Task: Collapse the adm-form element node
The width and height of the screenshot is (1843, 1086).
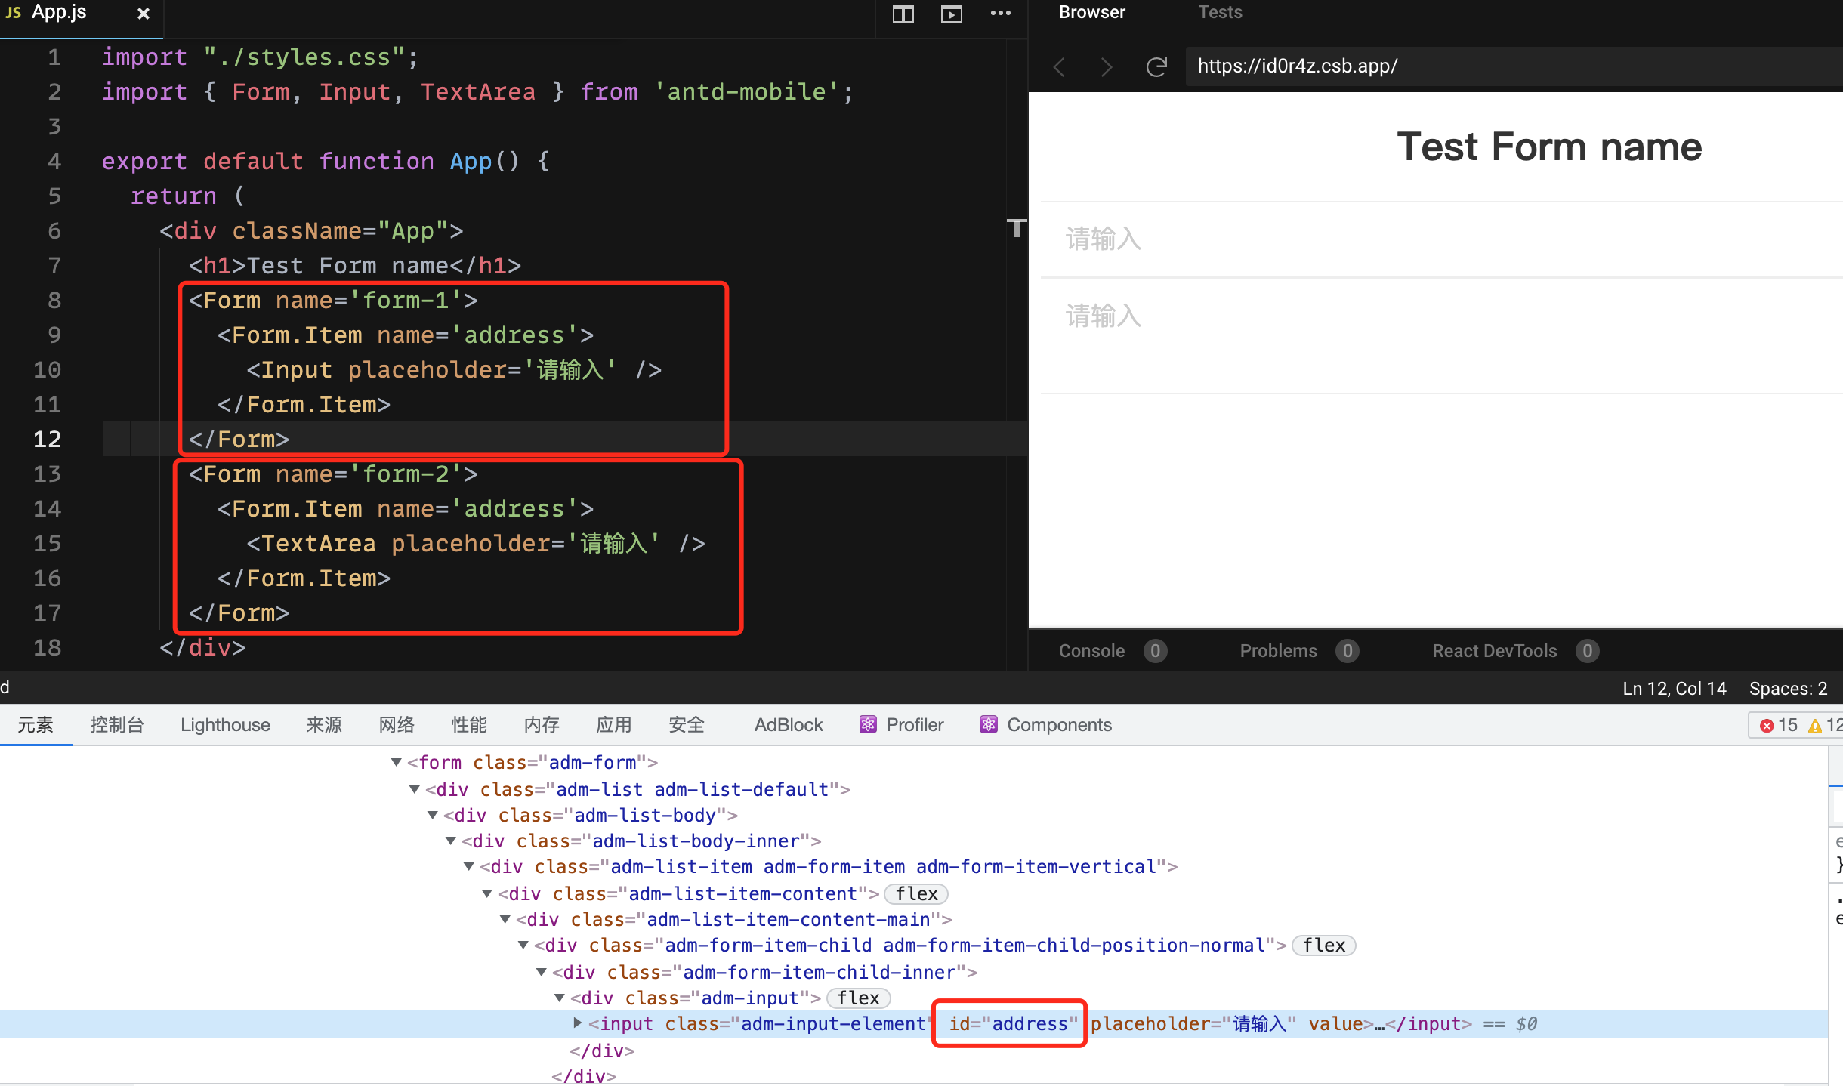Action: (x=397, y=762)
